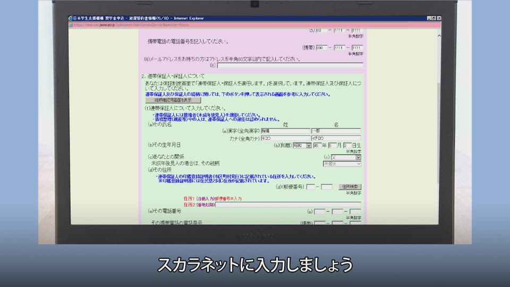Restore the Internet Explorer window size
Screen dimensions: 510x287
pyautogui.click(x=433, y=18)
